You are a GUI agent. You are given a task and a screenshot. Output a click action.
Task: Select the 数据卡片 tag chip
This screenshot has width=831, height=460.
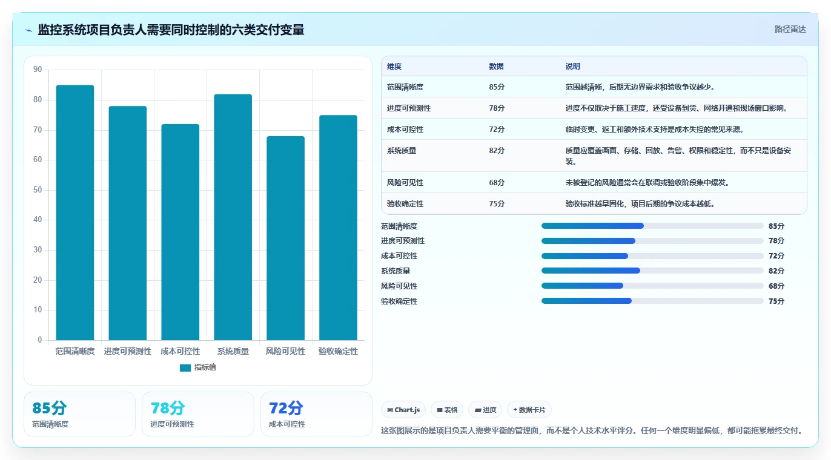[529, 410]
